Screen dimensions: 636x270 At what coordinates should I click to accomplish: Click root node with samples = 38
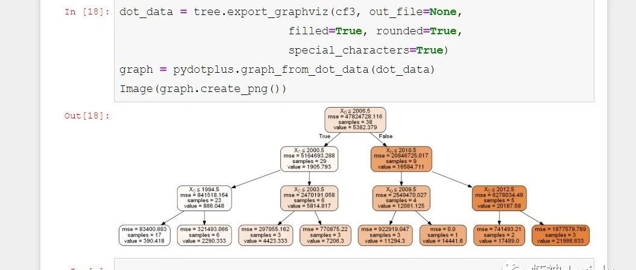tap(355, 120)
